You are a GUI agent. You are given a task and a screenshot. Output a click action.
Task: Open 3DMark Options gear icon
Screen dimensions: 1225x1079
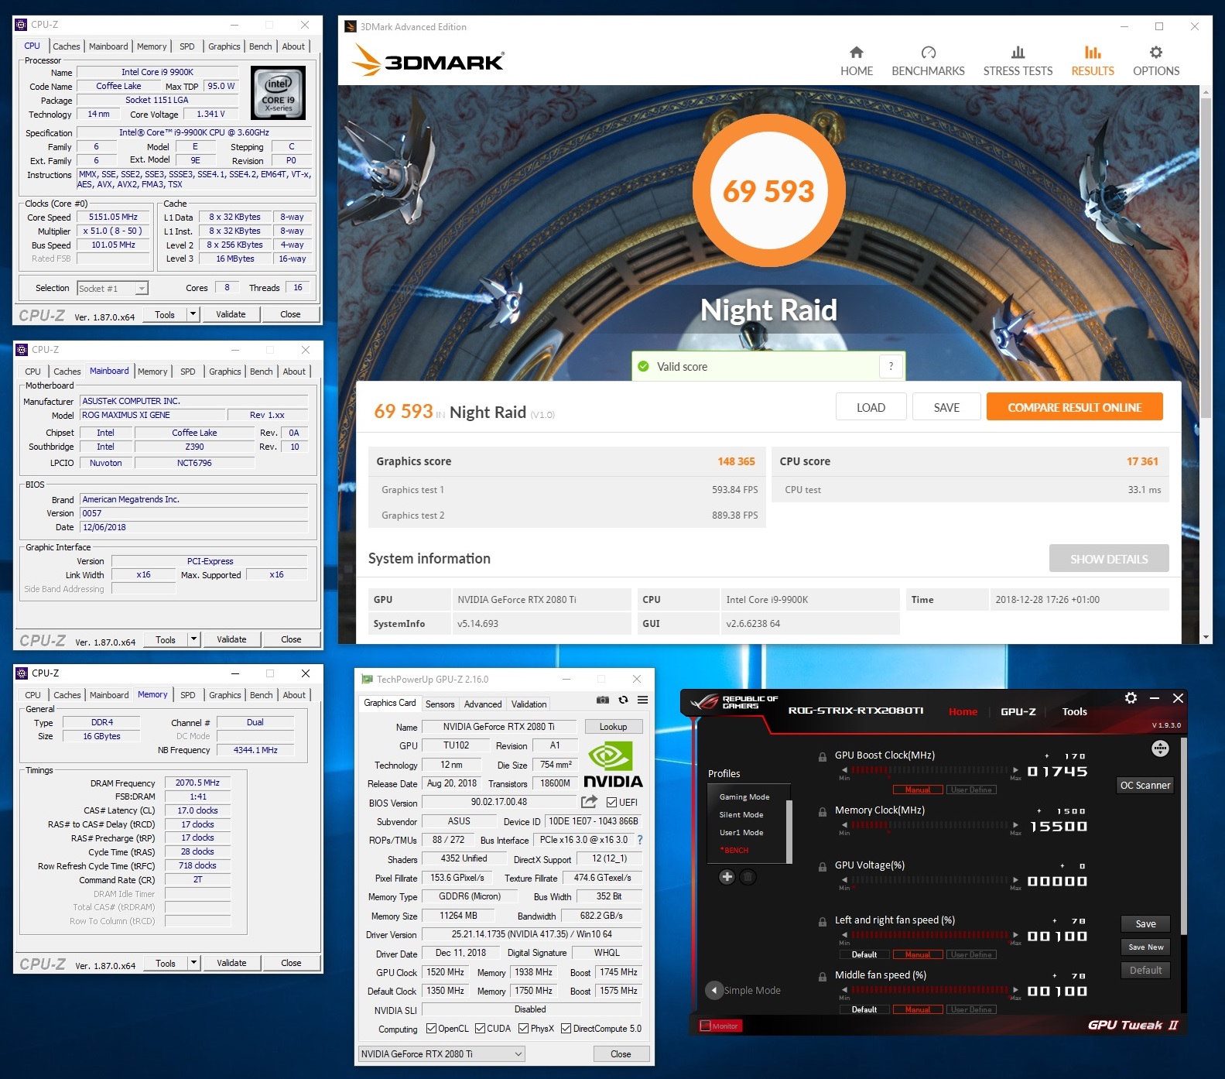pyautogui.click(x=1156, y=52)
